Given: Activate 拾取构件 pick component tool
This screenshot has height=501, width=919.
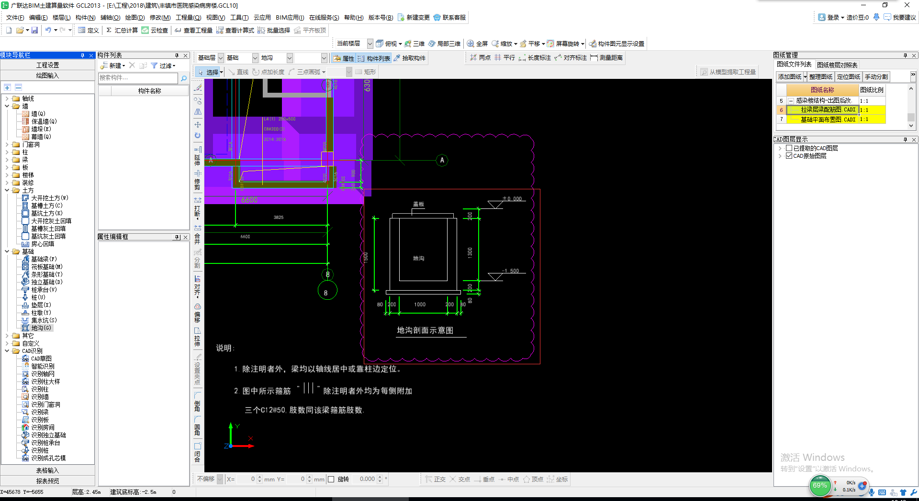Looking at the screenshot, I should point(410,58).
